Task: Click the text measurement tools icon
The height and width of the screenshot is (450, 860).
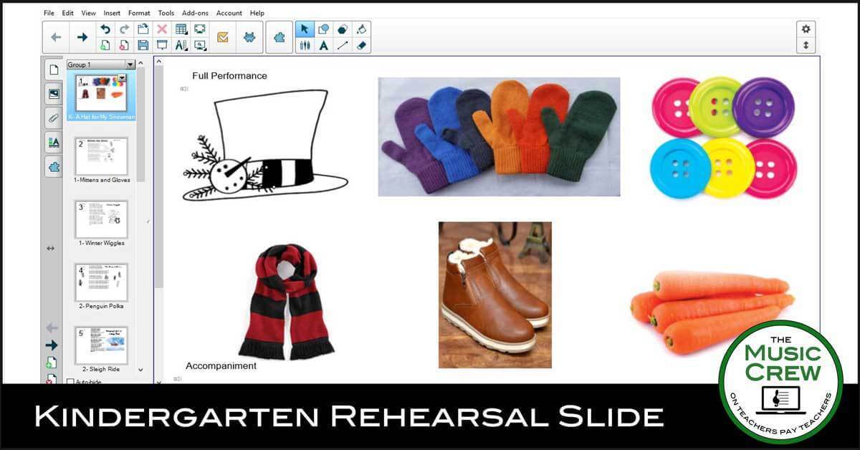Action: tap(181, 45)
